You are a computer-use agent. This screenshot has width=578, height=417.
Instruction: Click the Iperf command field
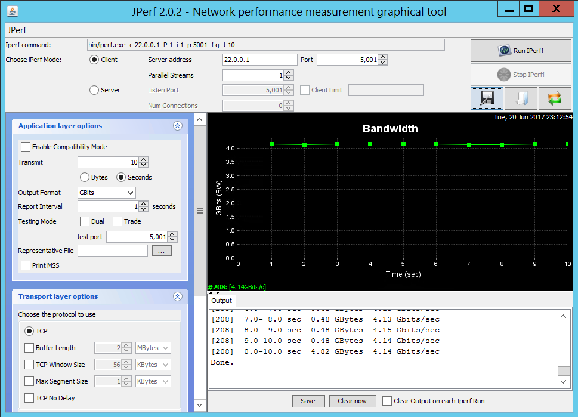pos(266,45)
